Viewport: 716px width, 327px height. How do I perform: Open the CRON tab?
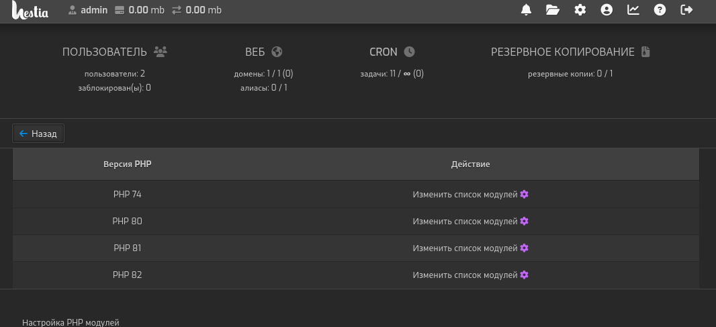392,52
